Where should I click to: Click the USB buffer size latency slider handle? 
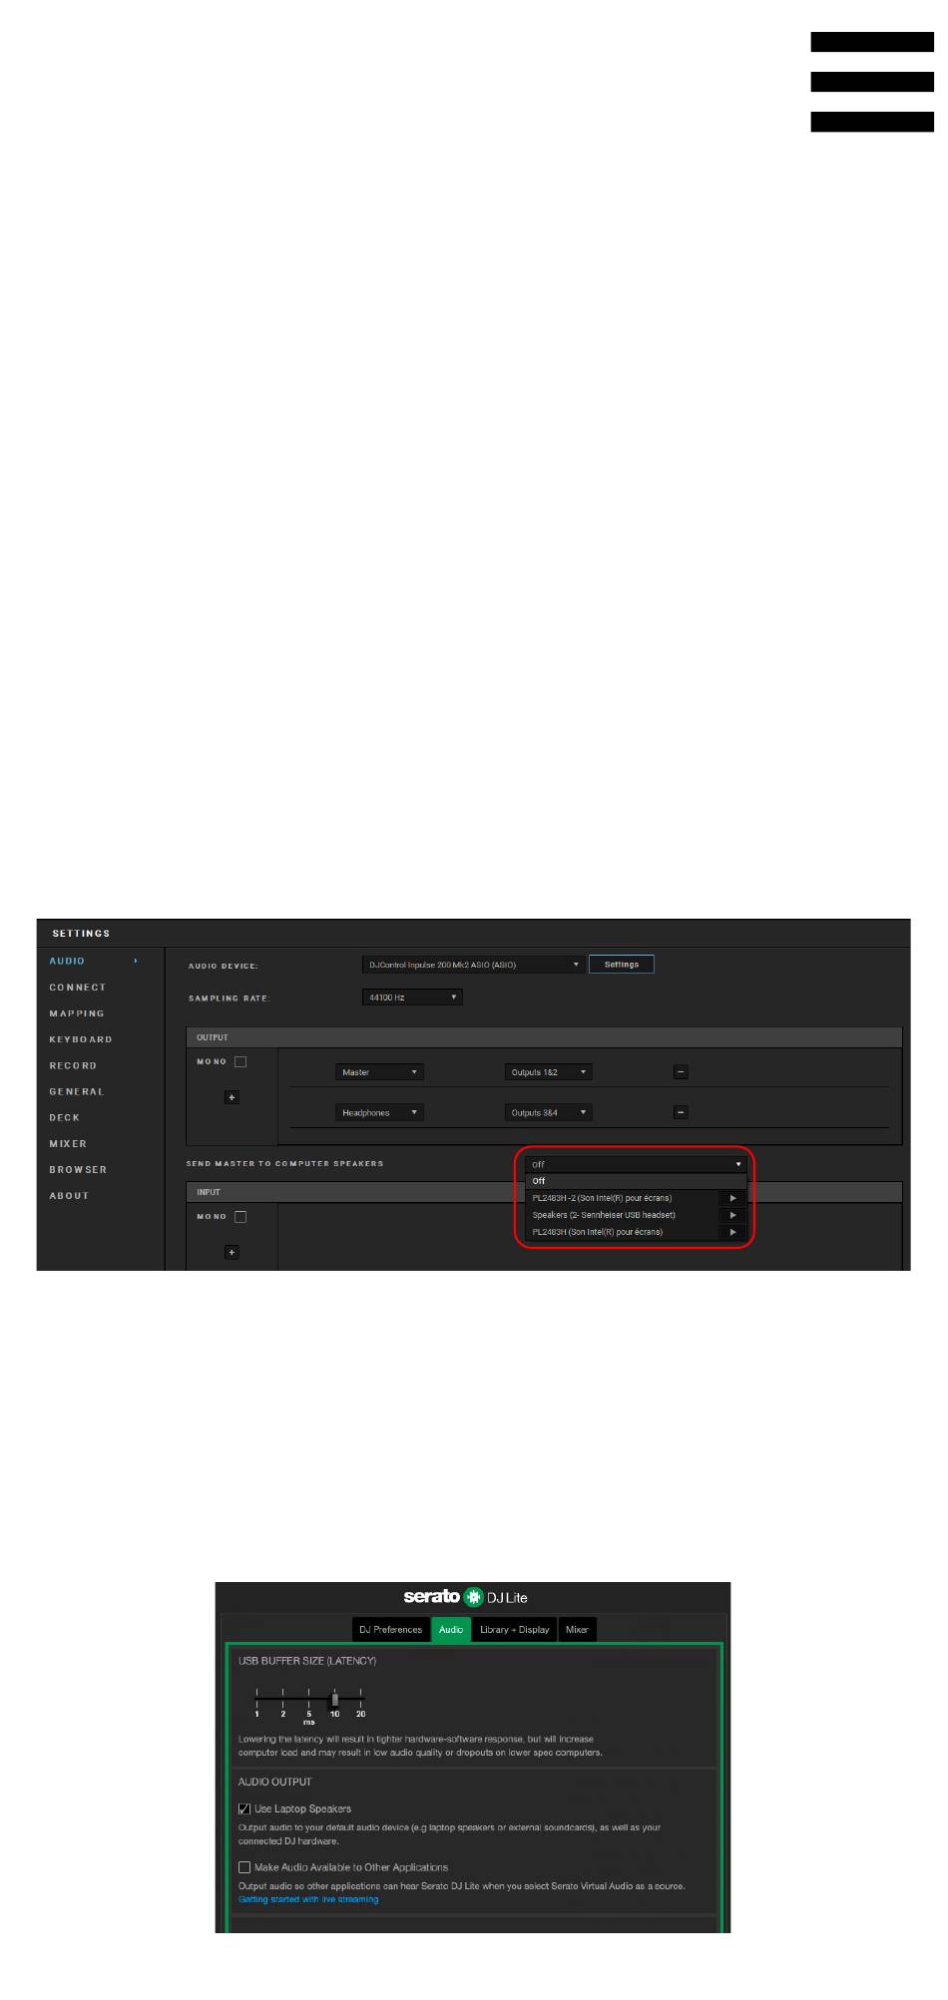pyautogui.click(x=334, y=1700)
